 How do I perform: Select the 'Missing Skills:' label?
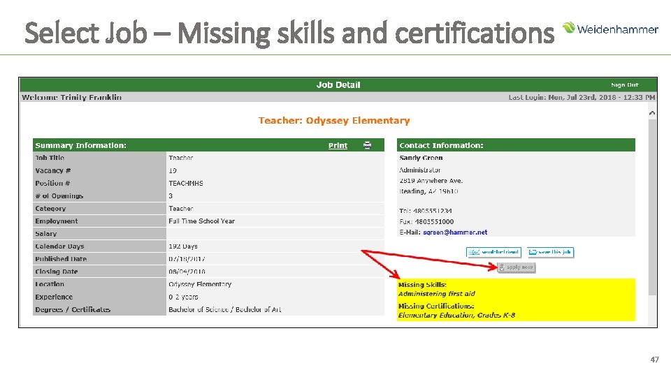(422, 285)
